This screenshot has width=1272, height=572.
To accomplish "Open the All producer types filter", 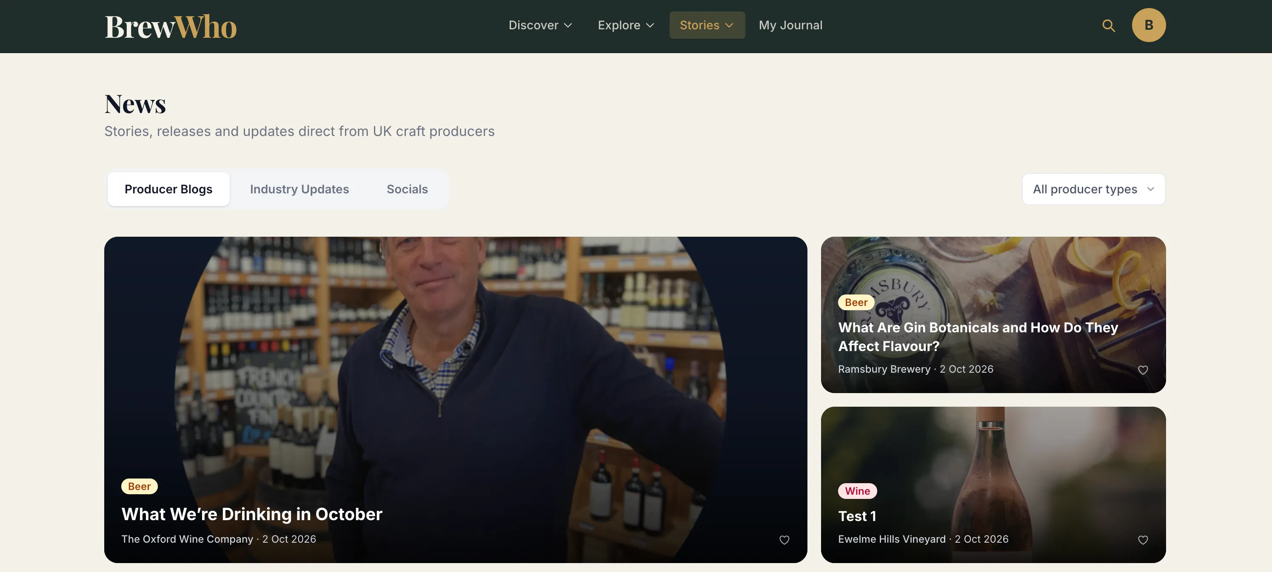I will pyautogui.click(x=1093, y=190).
